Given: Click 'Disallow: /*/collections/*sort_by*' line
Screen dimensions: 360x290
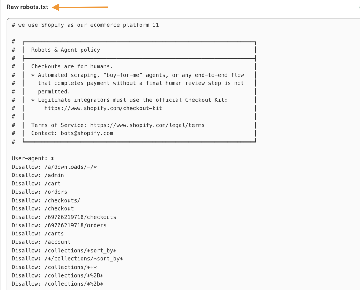Looking at the screenshot, I should (x=67, y=259).
